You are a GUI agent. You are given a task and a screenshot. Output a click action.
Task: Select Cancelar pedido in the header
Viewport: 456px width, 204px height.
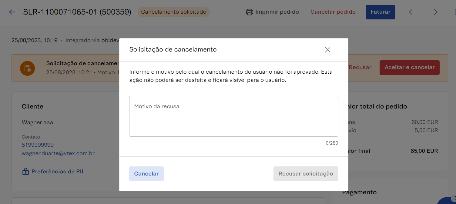pyautogui.click(x=333, y=12)
